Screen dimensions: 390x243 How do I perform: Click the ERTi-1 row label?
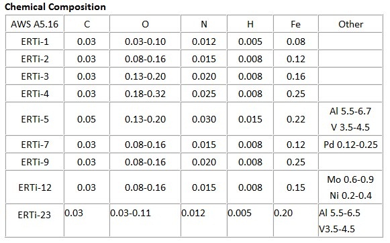pos(35,42)
